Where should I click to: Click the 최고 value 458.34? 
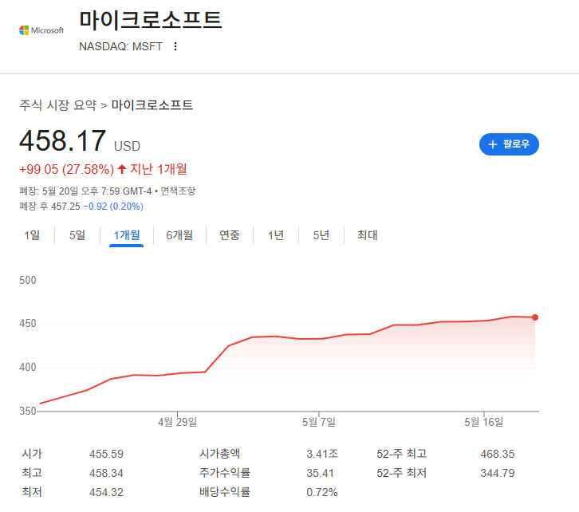click(106, 473)
